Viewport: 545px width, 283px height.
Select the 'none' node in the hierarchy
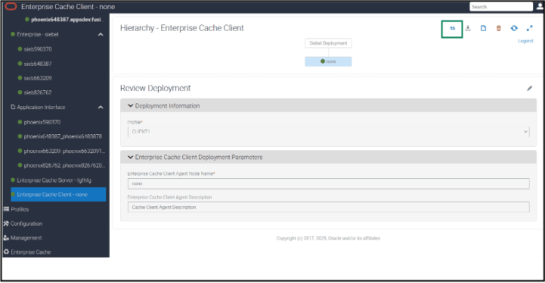(x=328, y=61)
